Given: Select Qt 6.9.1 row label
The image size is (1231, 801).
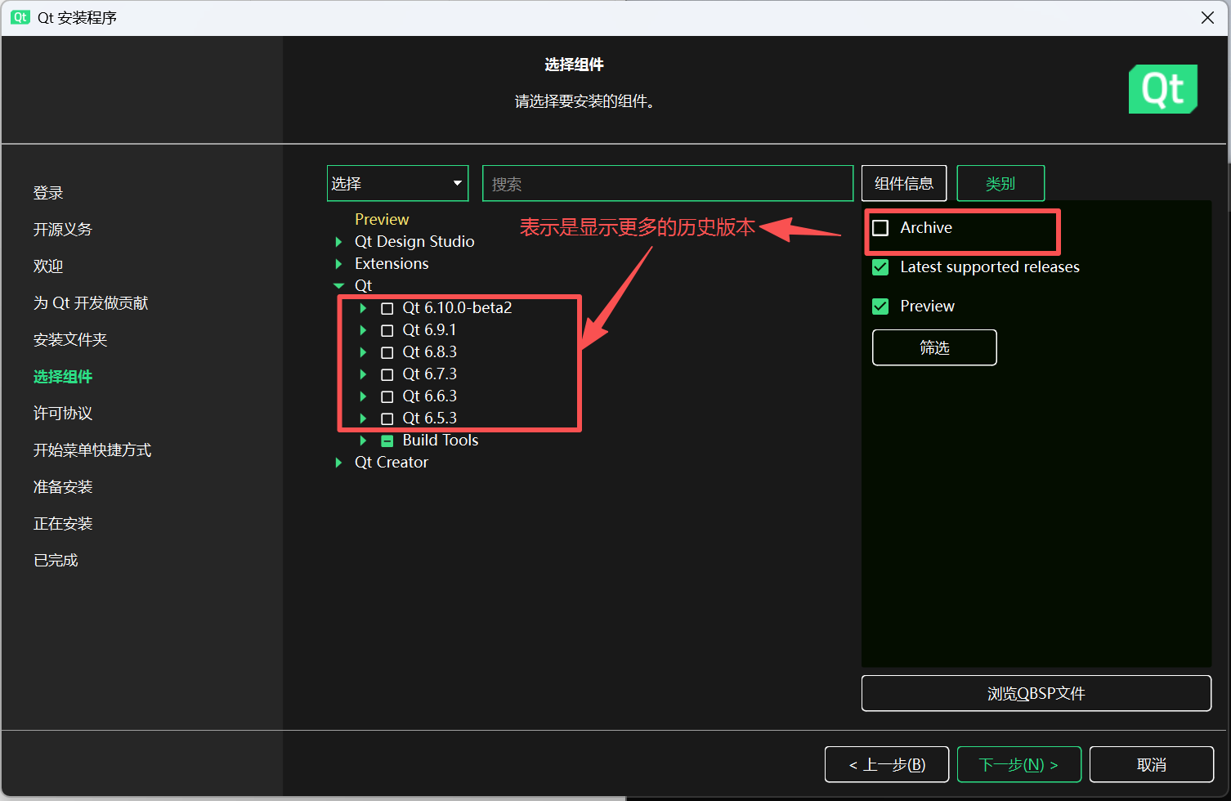Looking at the screenshot, I should (429, 330).
